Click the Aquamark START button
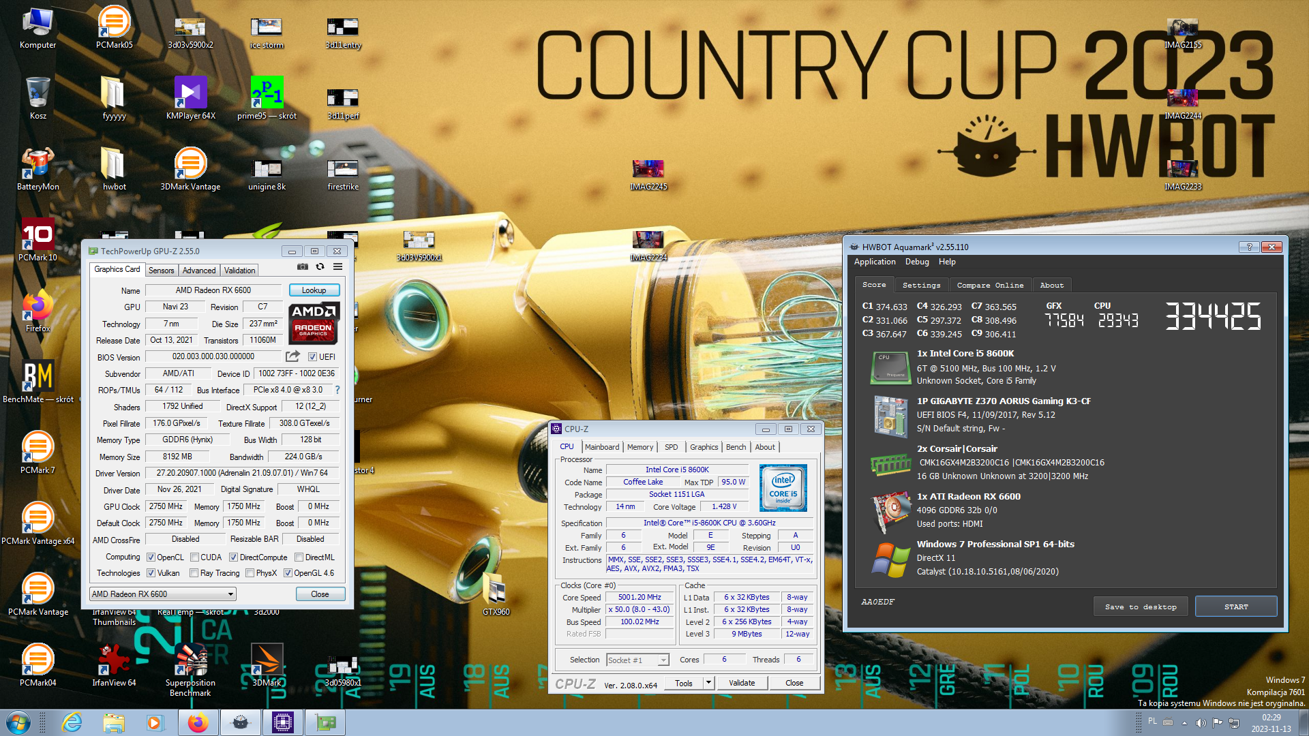Viewport: 1309px width, 736px height. (1236, 607)
